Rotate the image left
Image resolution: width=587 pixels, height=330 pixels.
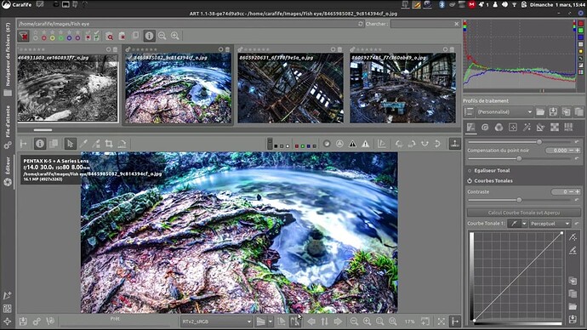click(x=399, y=144)
